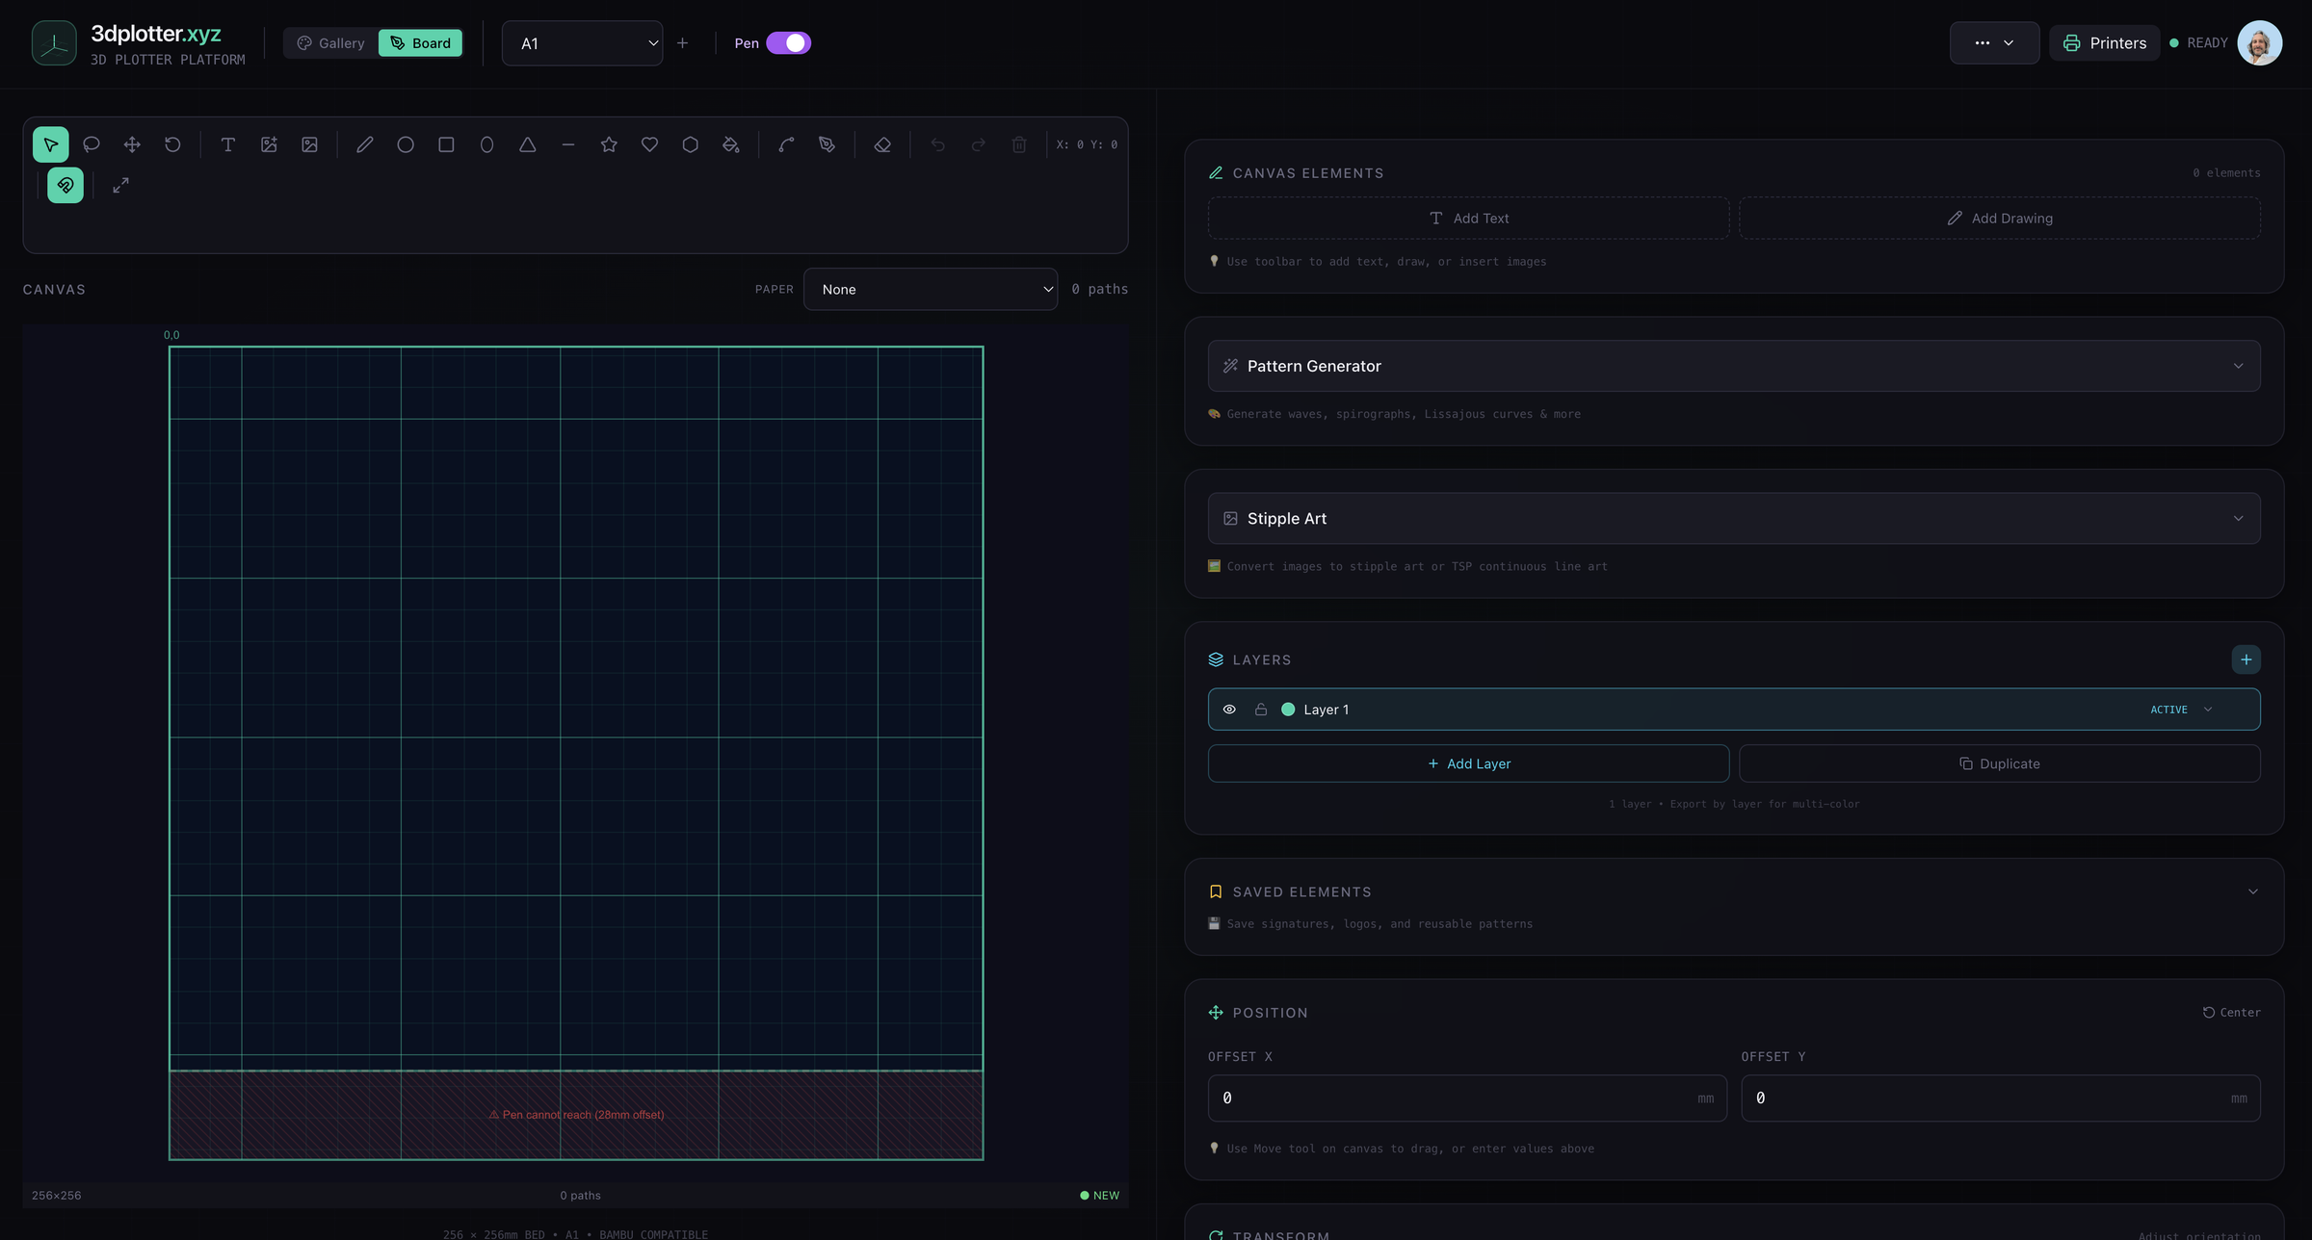Click the undo arrow icon
The width and height of the screenshot is (2312, 1240).
[x=938, y=144]
